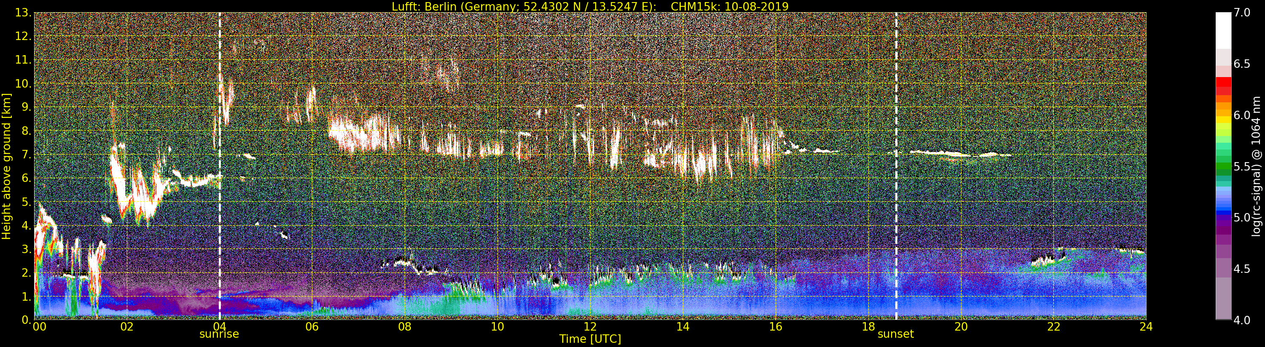The image size is (1265, 347).
Task: Click the 'sunset' label under the time axis
Action: [x=896, y=334]
